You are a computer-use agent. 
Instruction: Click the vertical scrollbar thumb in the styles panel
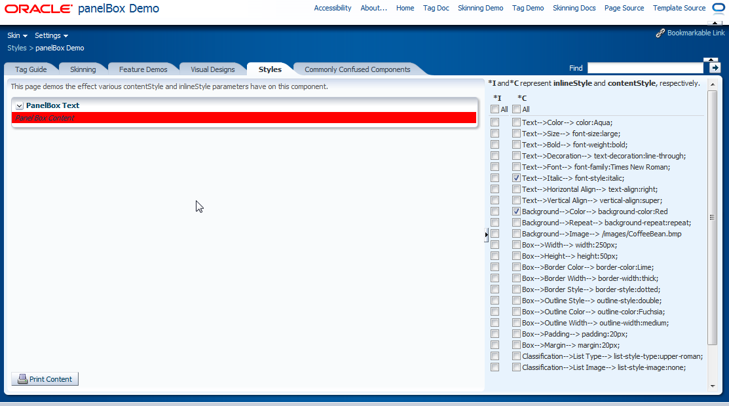(711, 216)
